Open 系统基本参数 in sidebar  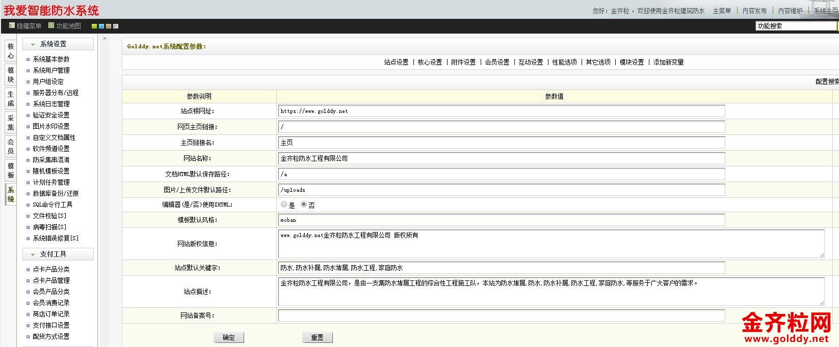51,59
